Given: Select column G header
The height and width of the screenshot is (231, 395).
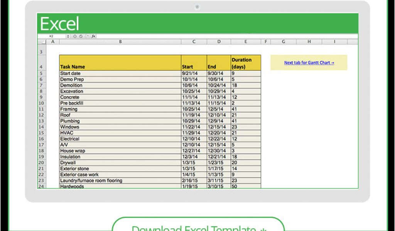Looking at the screenshot, I should click(x=284, y=42).
